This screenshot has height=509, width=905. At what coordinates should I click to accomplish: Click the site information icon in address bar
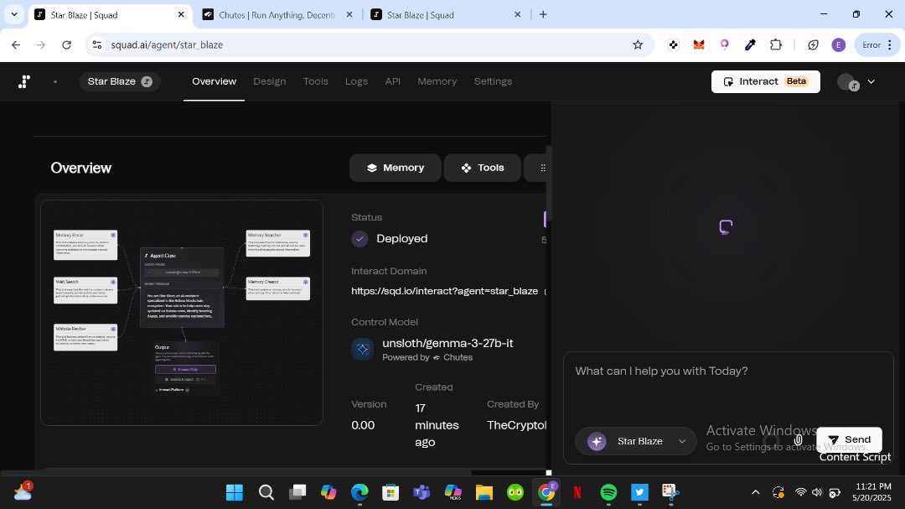click(97, 44)
